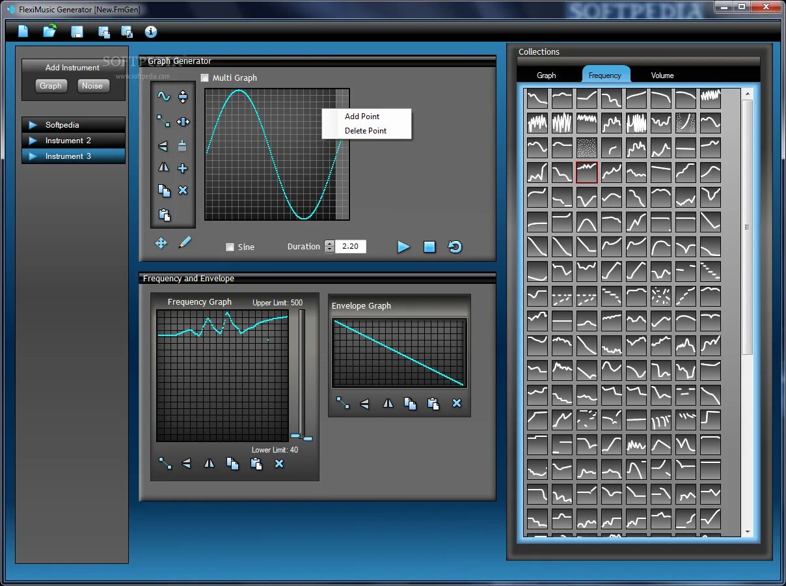Click play arrow beside Instrument 3
Viewport: 786px width, 586px height.
point(33,156)
